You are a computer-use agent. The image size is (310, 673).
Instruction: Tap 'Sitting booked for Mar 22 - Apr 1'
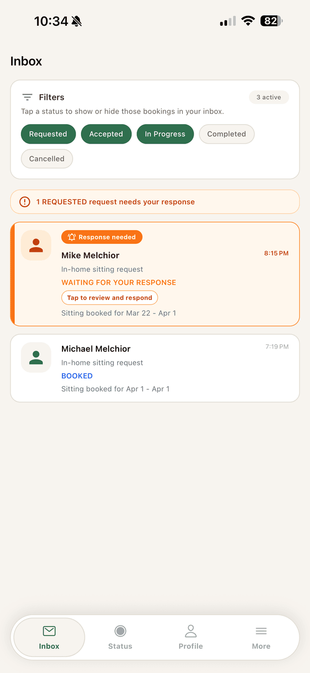coord(119,313)
